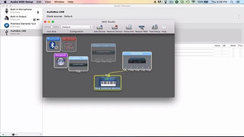Click default output speaker indicator
This screenshot has height=137, width=244.
[x=38, y=19]
